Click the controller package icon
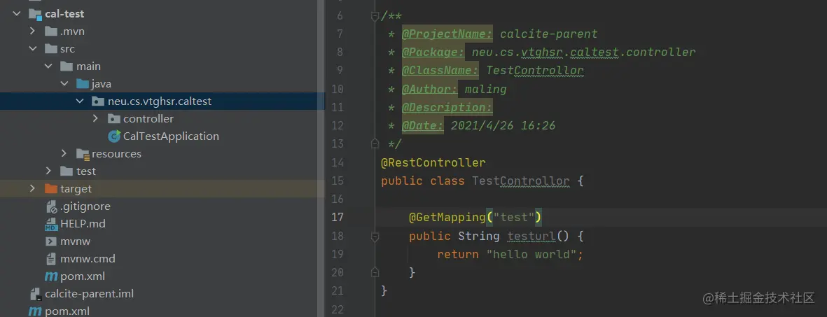Image resolution: width=827 pixels, height=317 pixels. coord(114,119)
